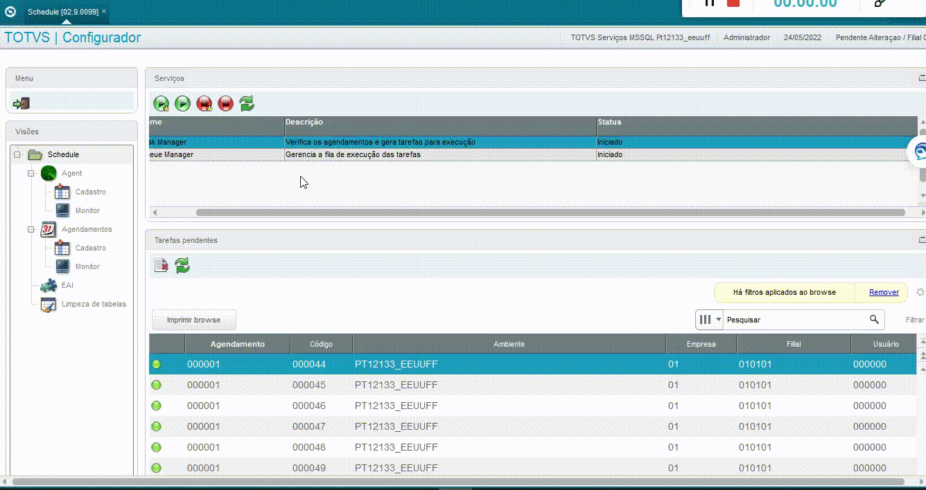Click the green status dot of row 000045
926x490 pixels.
click(x=156, y=385)
